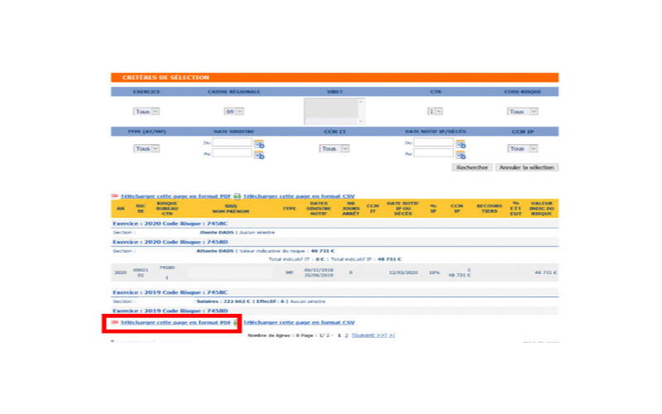This screenshot has height=414, width=662.
Task: Click into Date Sinistre 'Du' input field
Action: 232,142
